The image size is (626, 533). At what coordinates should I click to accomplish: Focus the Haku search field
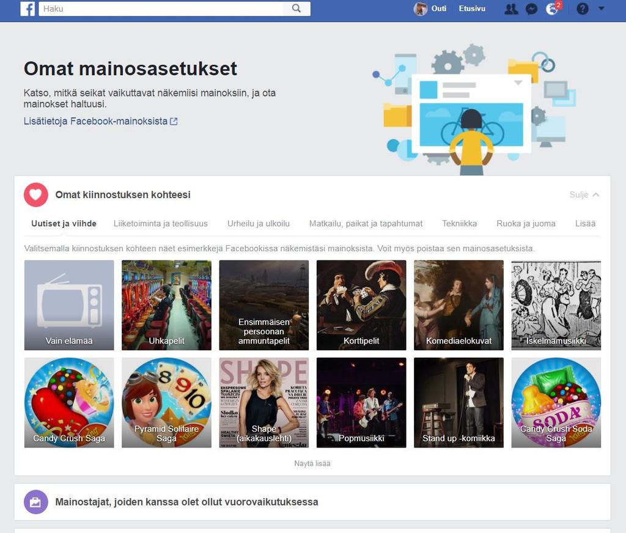(x=161, y=9)
